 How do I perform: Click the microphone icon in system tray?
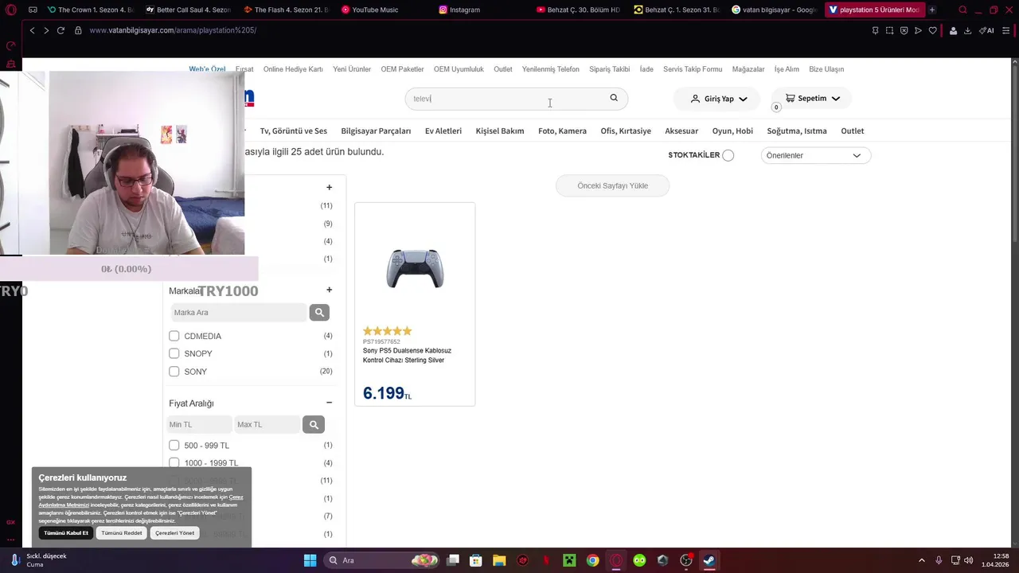[939, 560]
